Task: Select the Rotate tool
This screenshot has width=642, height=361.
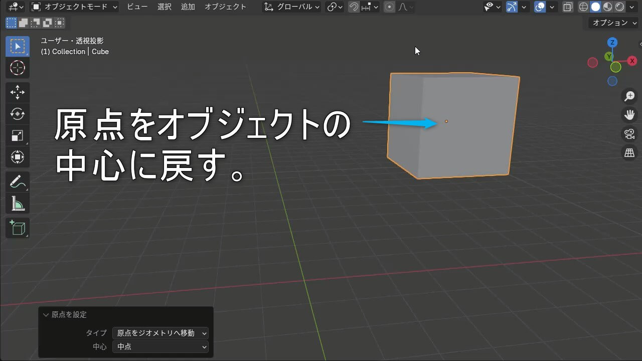Action: coord(18,114)
